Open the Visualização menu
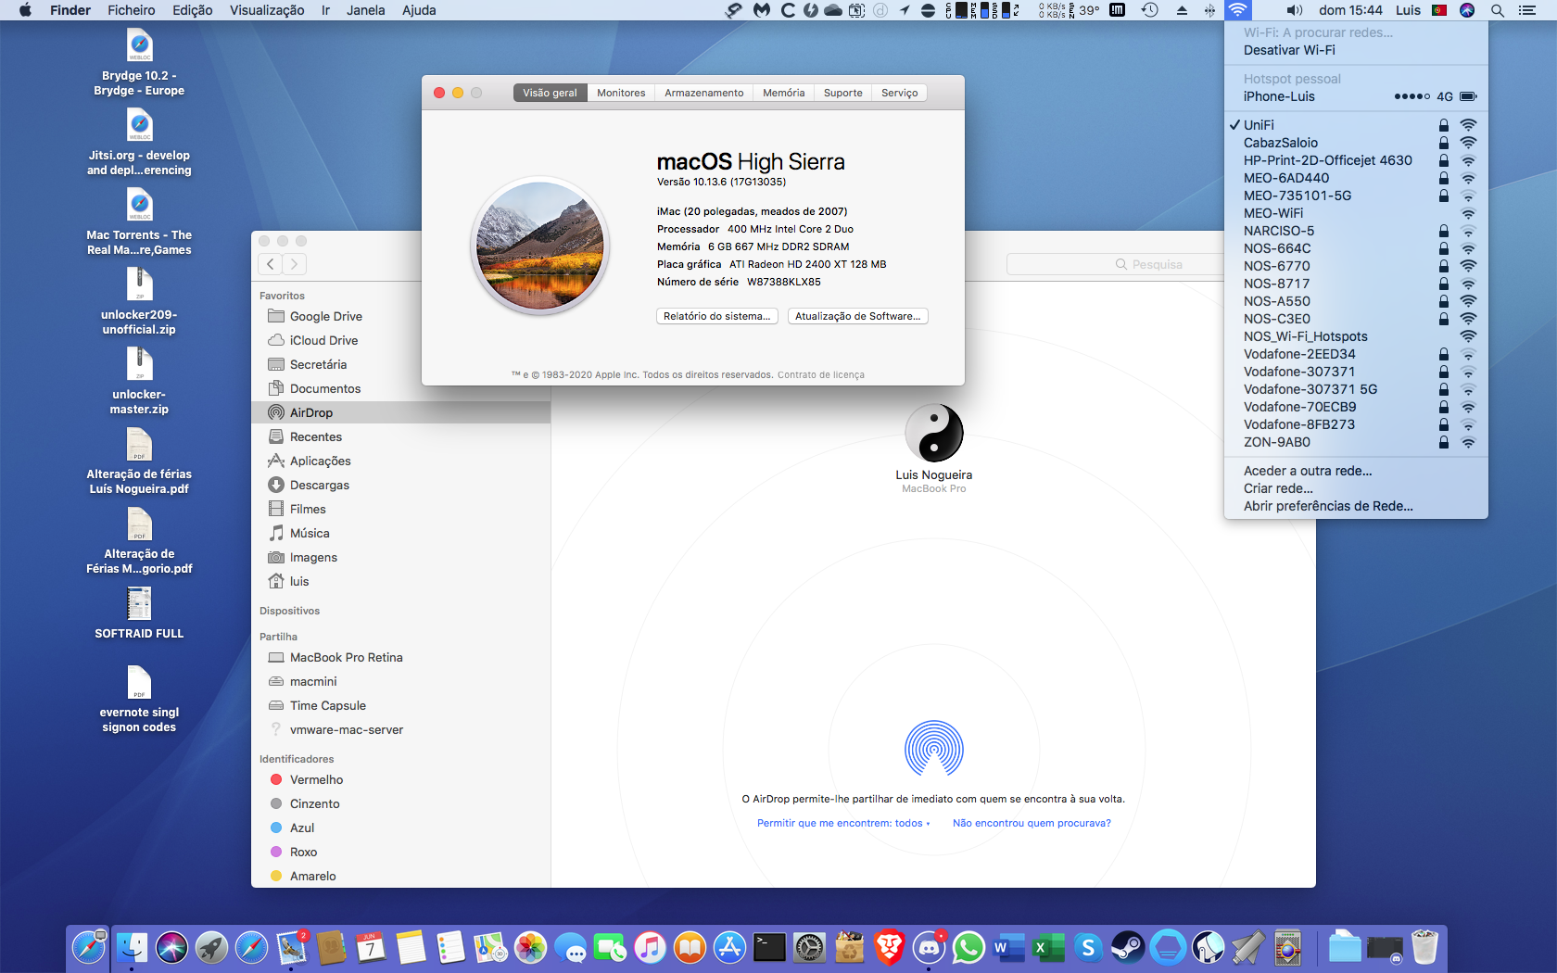The height and width of the screenshot is (973, 1557). click(267, 10)
